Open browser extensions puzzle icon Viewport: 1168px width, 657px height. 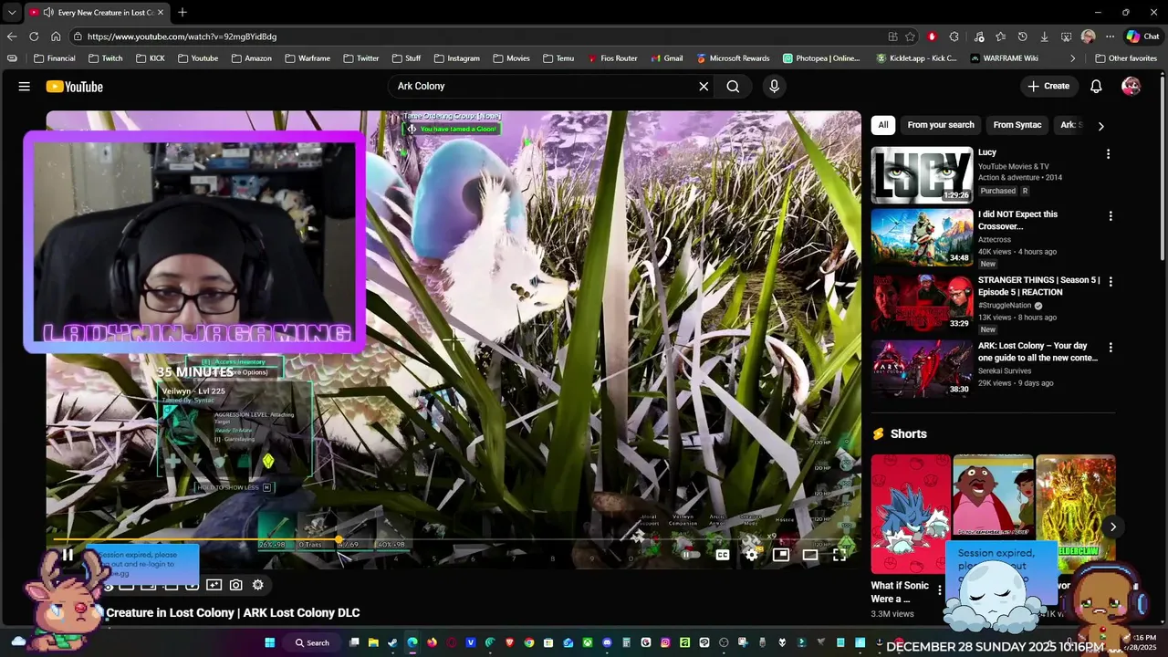954,36
